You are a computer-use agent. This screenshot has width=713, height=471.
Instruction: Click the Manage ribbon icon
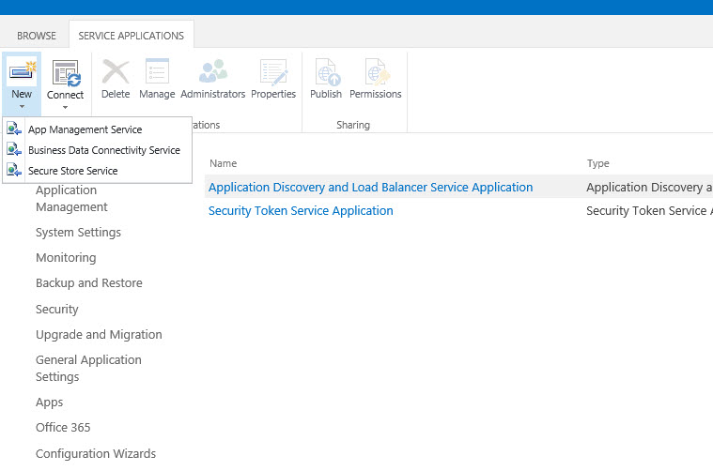tap(157, 73)
